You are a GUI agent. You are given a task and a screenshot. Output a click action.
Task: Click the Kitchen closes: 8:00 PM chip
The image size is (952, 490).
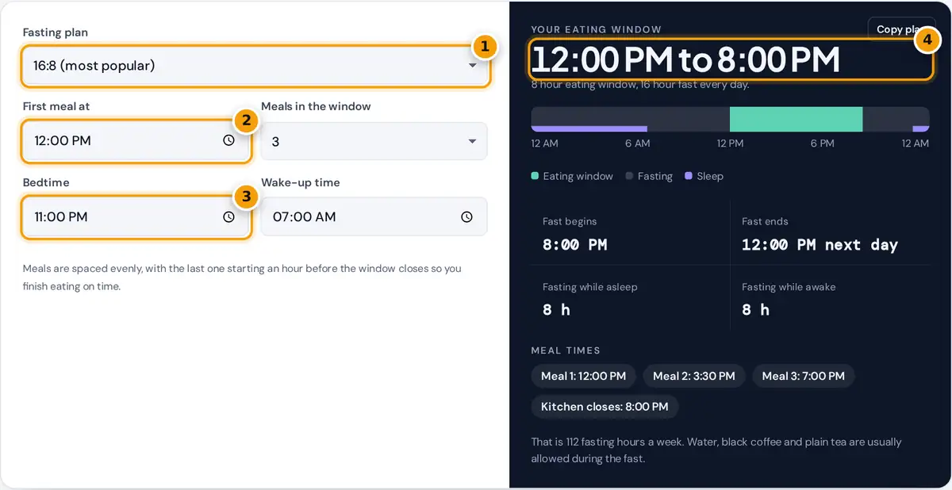(605, 407)
